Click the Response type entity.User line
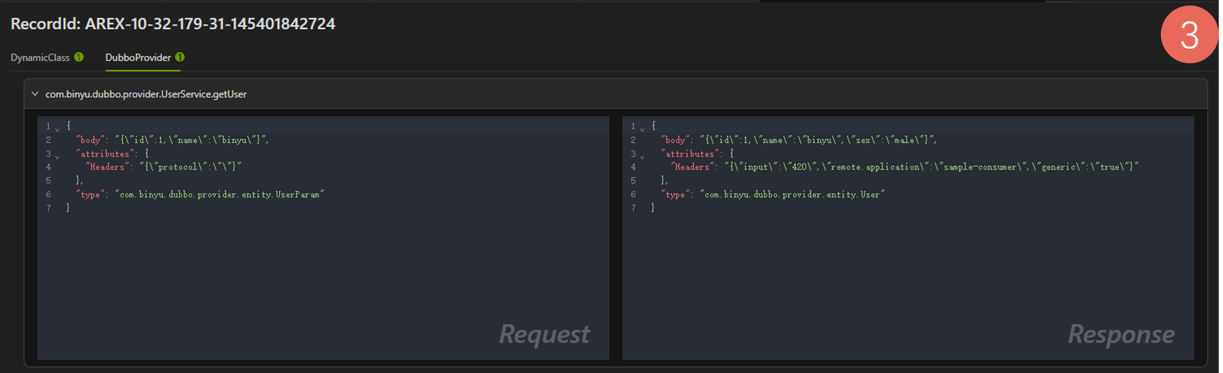This screenshot has width=1223, height=373. coord(773,194)
